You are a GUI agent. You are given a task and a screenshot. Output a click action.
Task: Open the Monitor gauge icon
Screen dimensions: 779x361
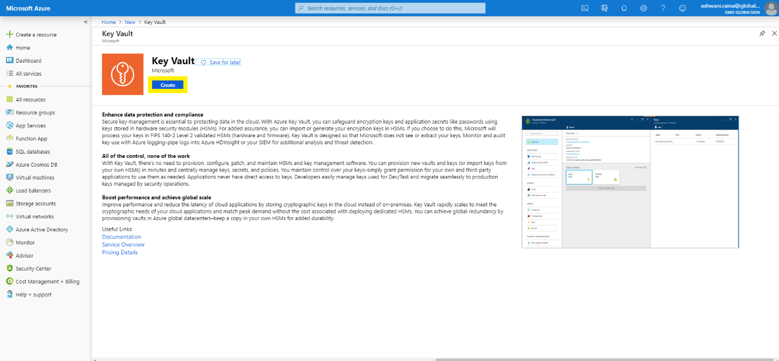9,243
